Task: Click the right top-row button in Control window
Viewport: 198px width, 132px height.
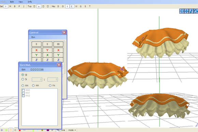Action: [58, 44]
